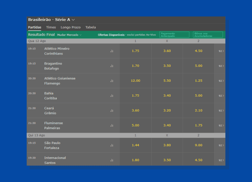Open stats icon for Ceará vs Grêmio
Viewport: 252px width, 182px height.
[x=112, y=111]
